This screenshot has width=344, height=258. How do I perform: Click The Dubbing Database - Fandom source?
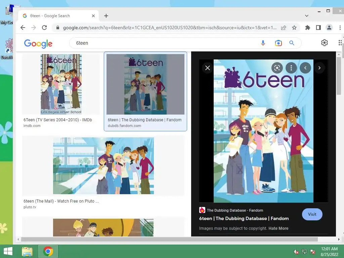coord(235,210)
